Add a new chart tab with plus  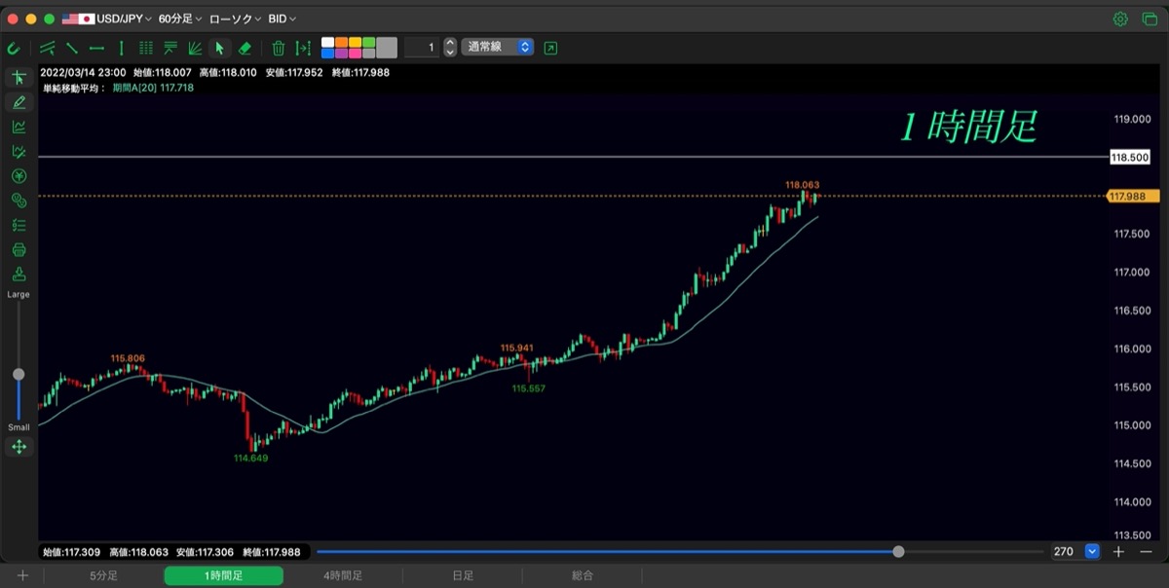point(22,575)
